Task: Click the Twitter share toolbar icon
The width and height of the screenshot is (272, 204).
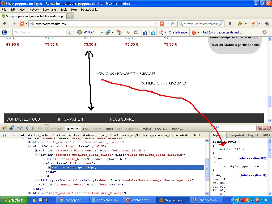Action: [152, 32]
